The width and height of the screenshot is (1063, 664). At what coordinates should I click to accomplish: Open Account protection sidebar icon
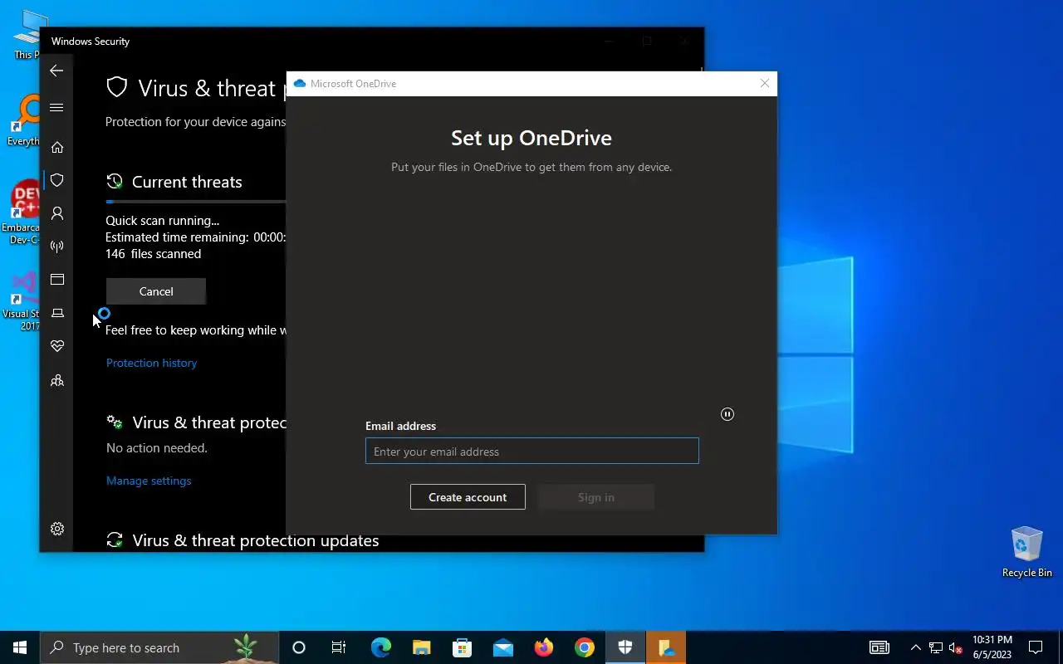57,213
